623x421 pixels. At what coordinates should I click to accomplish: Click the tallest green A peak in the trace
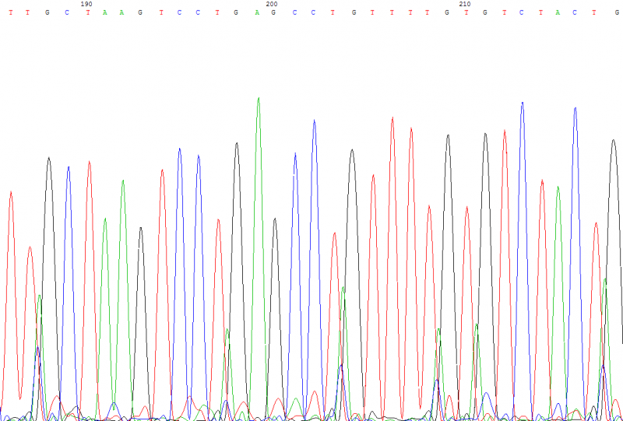point(259,99)
